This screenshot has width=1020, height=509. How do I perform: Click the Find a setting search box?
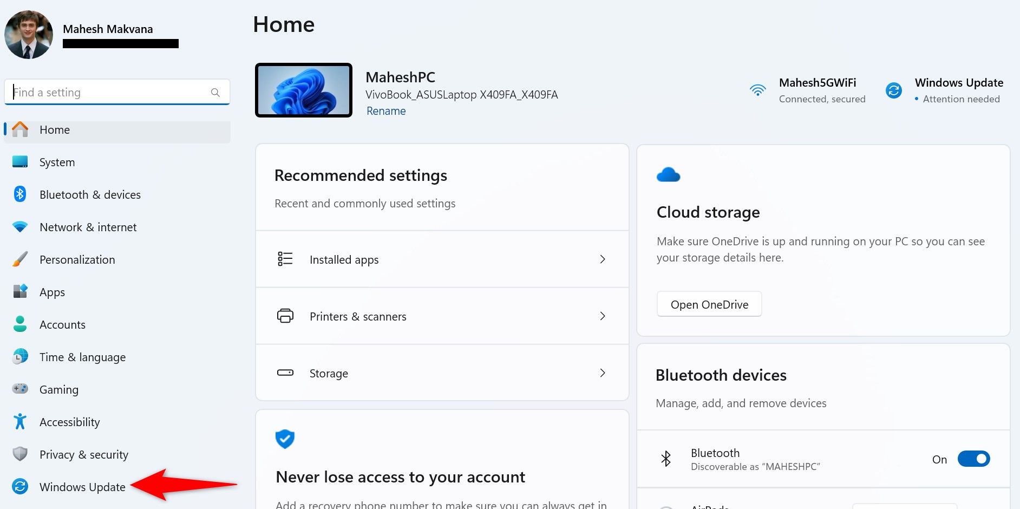(117, 92)
